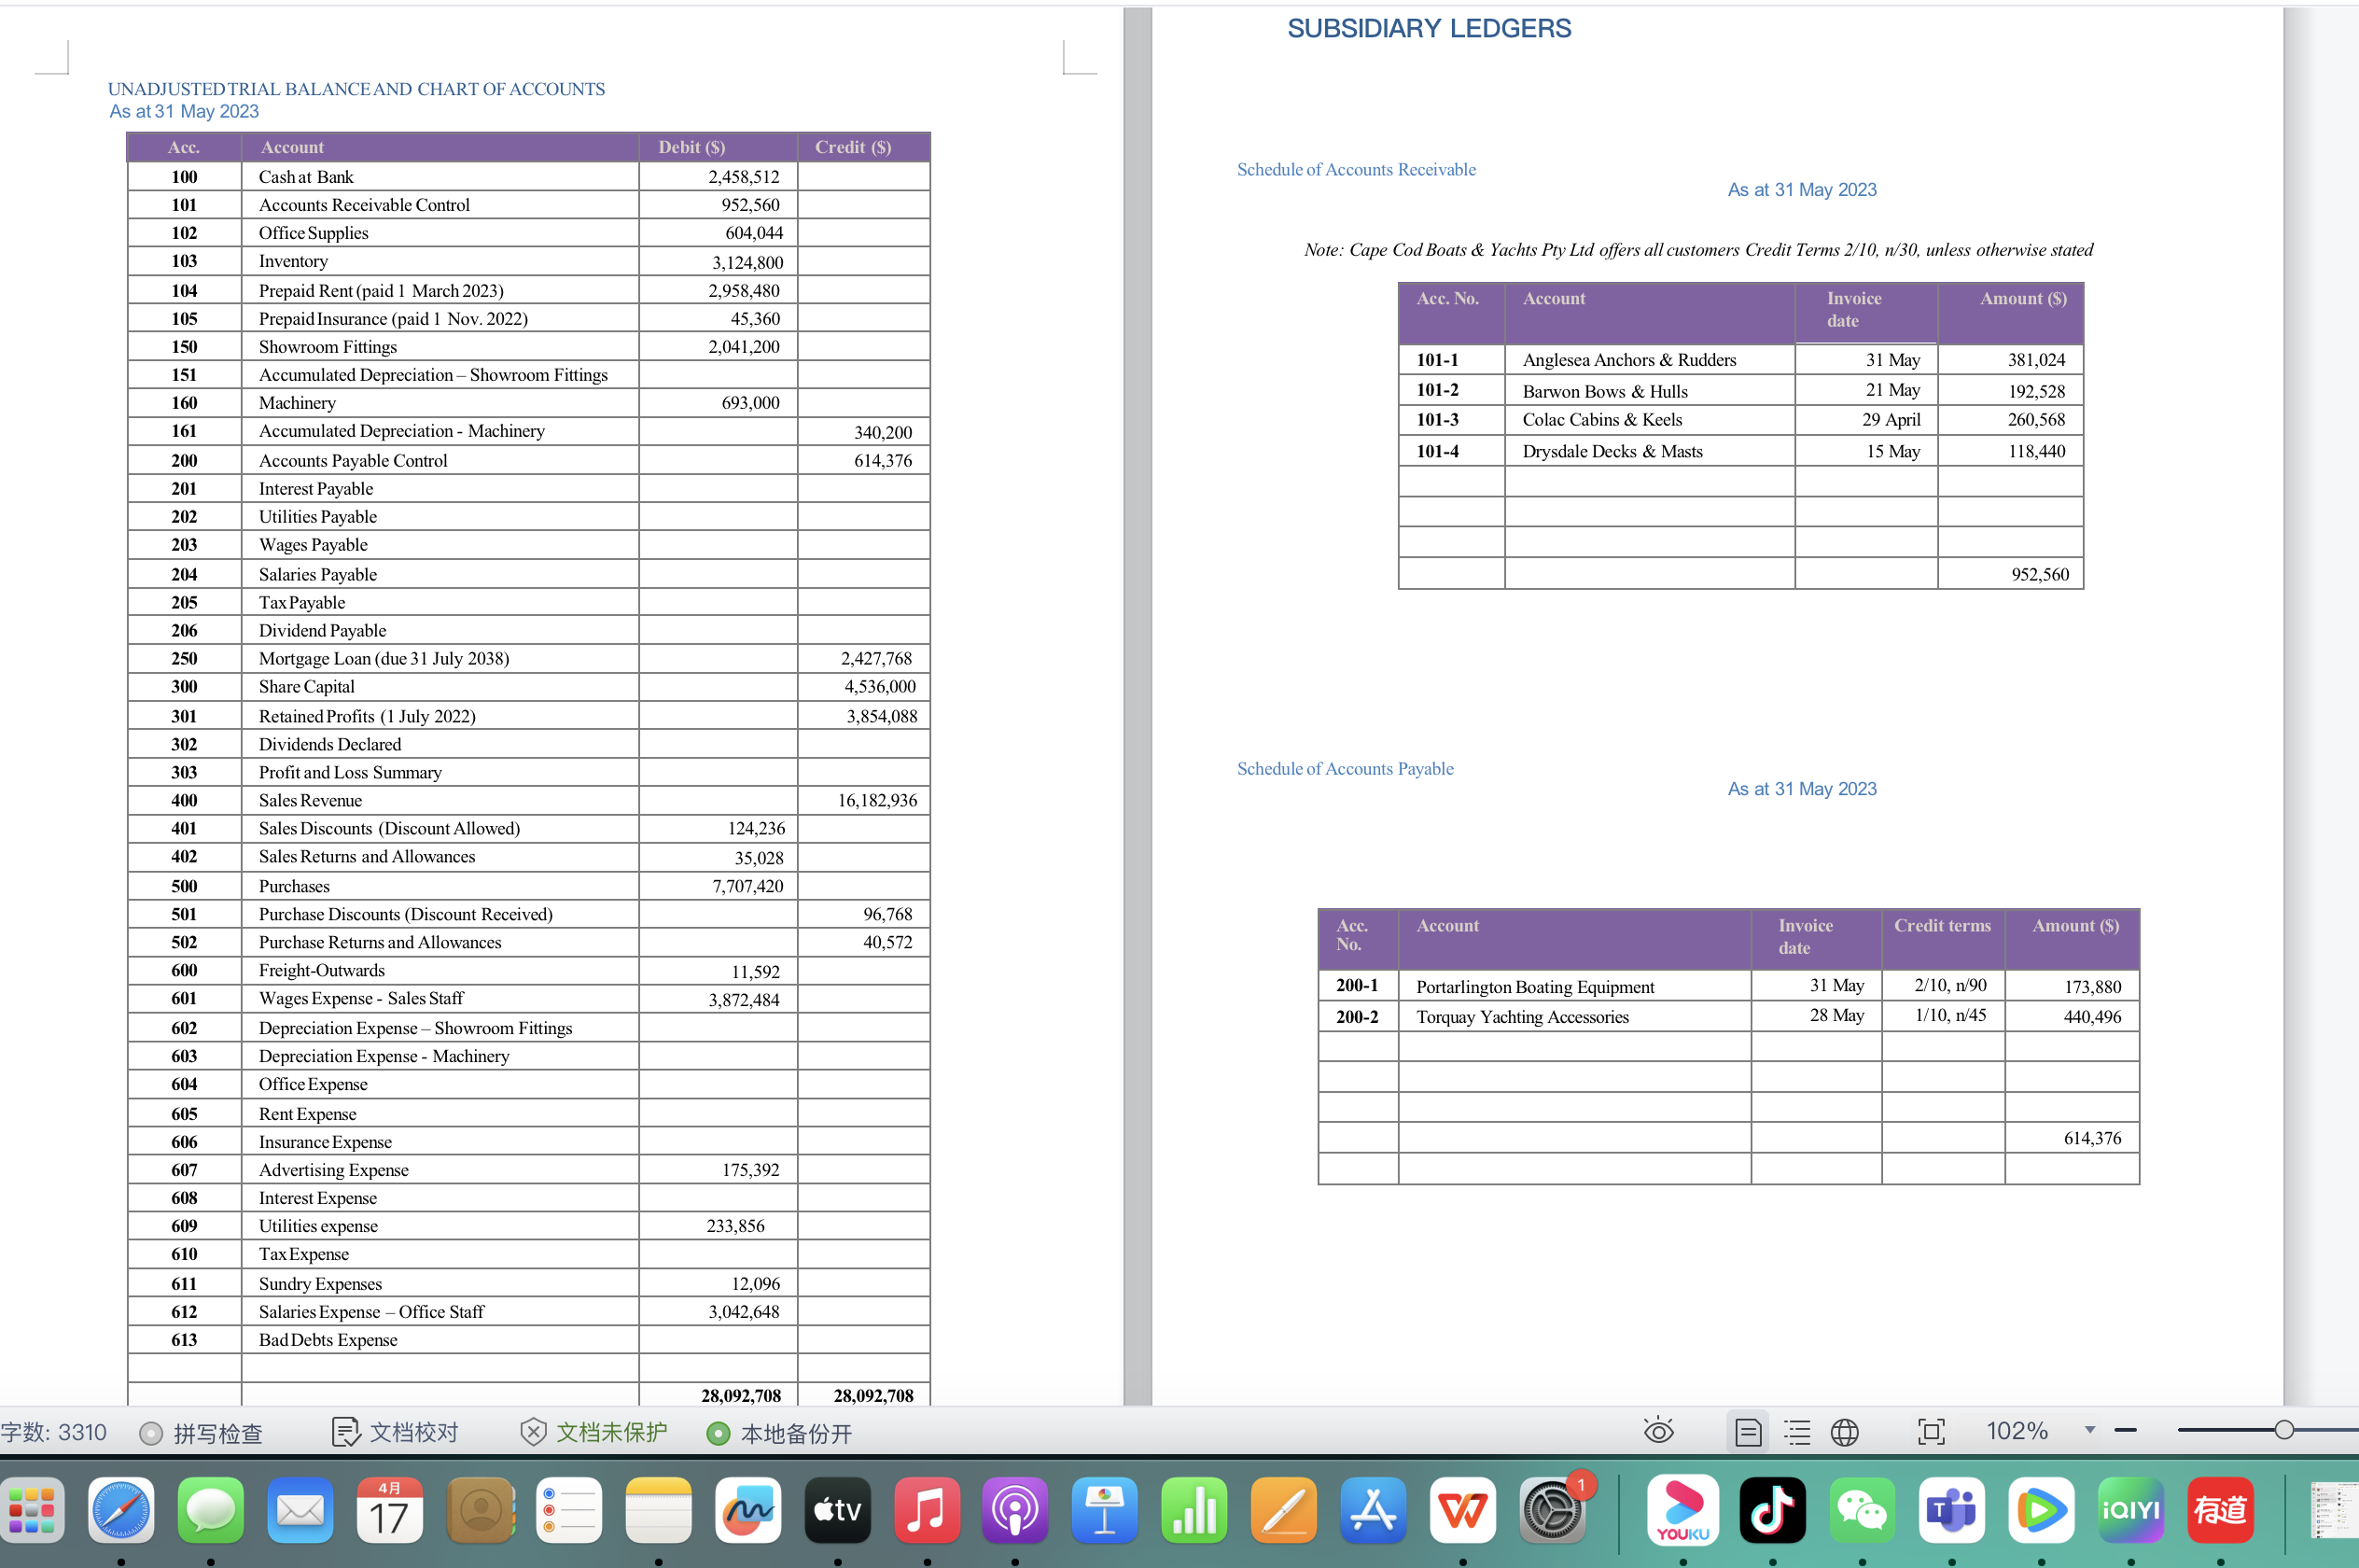Open the 102% zoom level menu

tap(2017, 1431)
